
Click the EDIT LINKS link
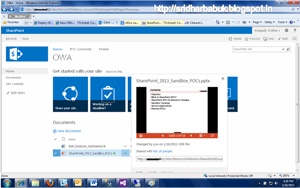click(16, 93)
